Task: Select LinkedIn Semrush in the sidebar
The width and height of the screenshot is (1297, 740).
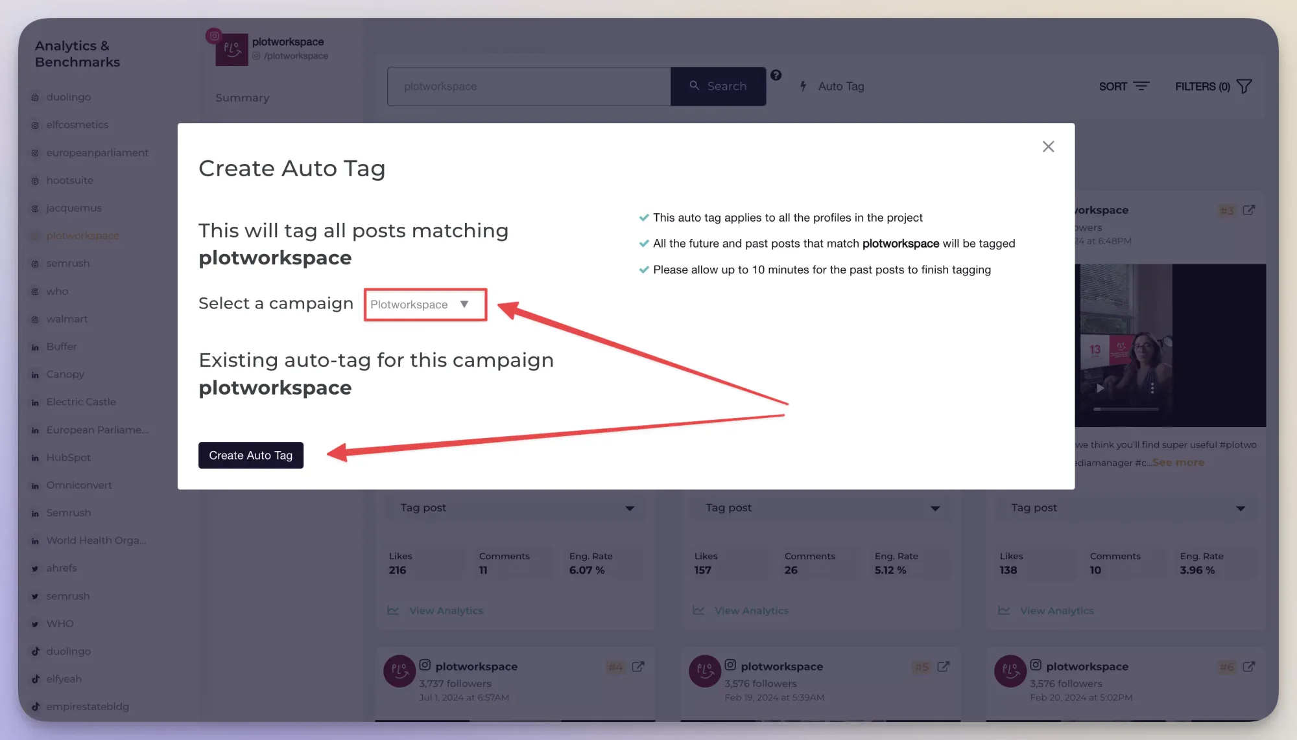Action: click(x=68, y=513)
